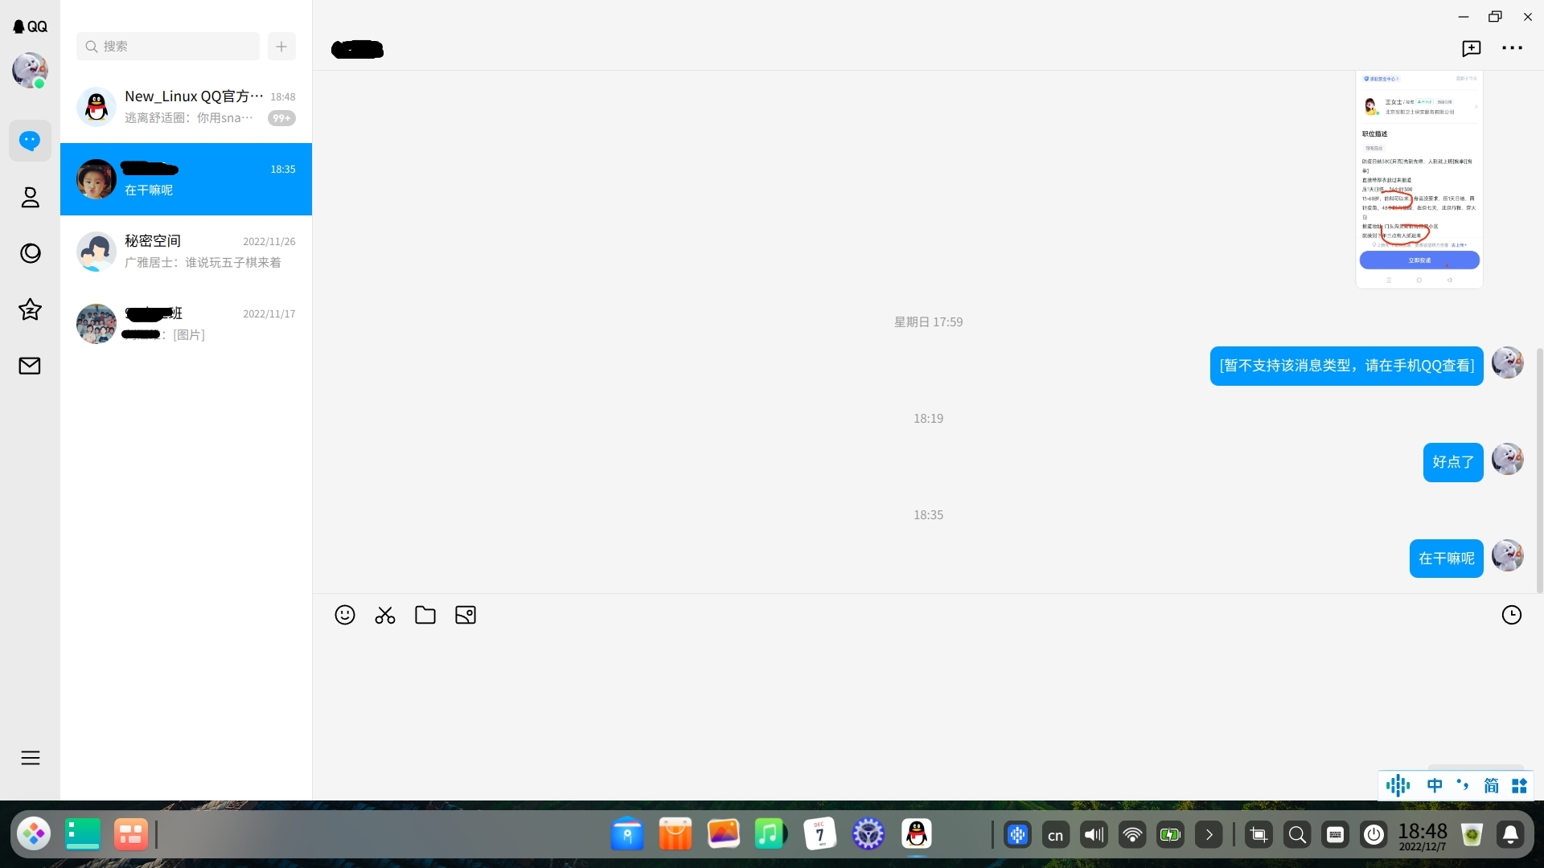Open the send file folder icon

tap(425, 615)
